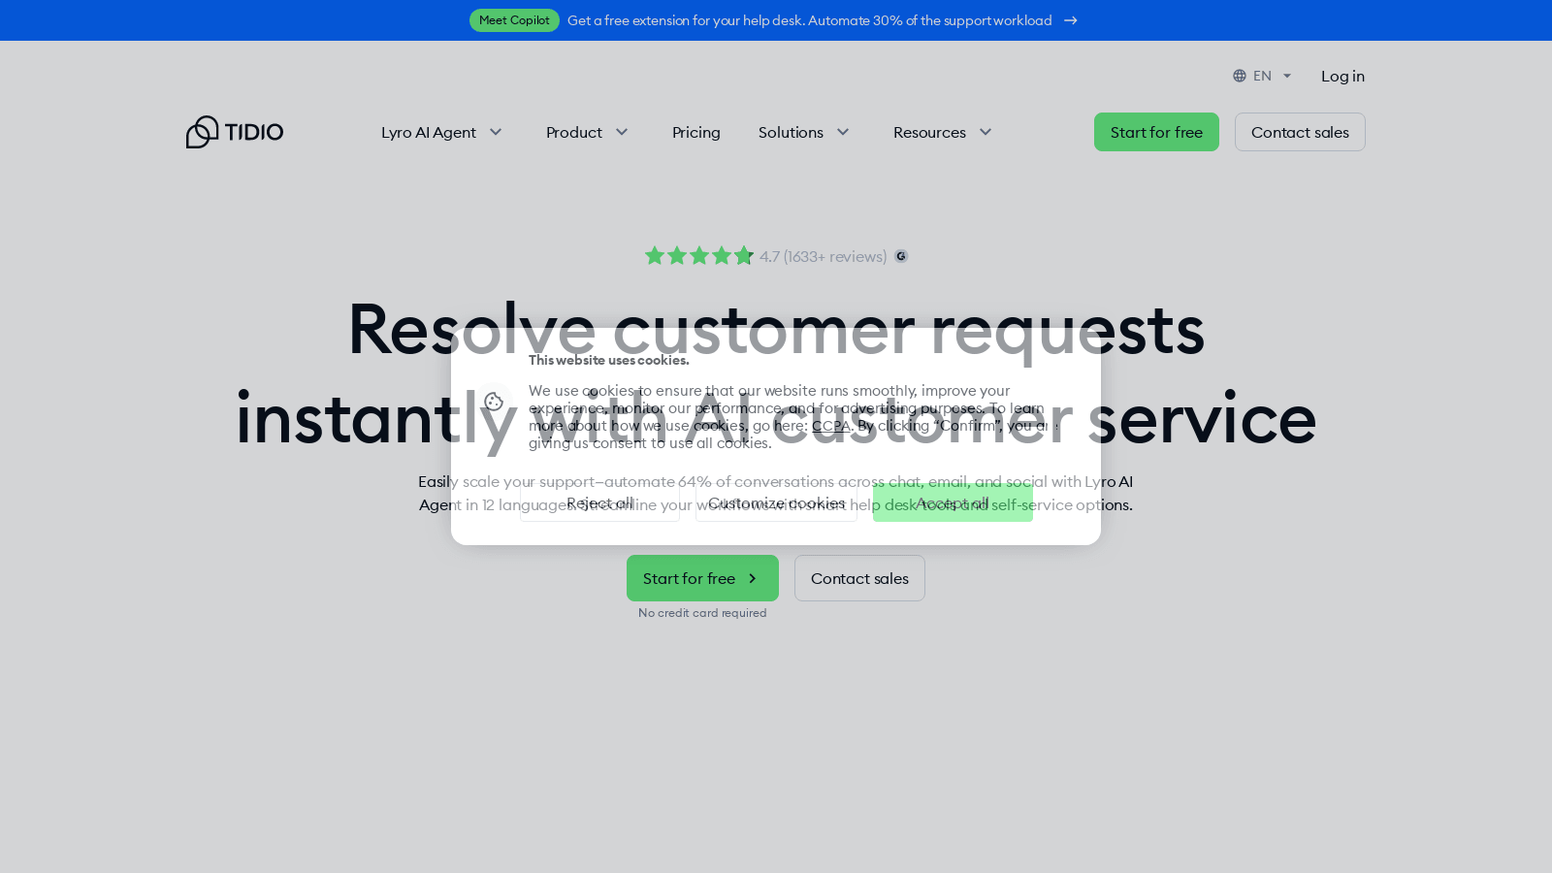Click the No credit card required text
The image size is (1552, 873).
702,613
